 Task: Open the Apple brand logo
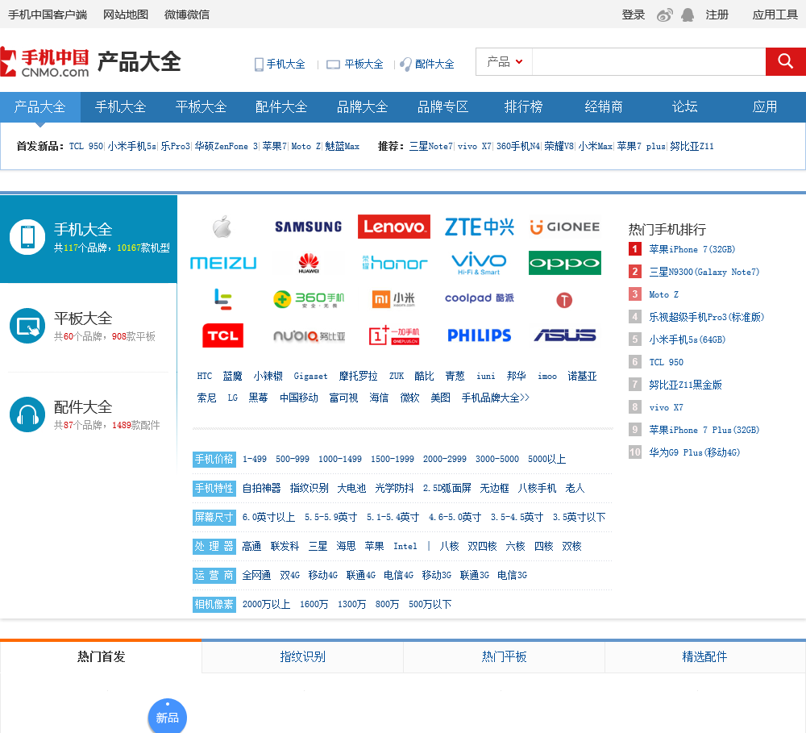(x=222, y=227)
